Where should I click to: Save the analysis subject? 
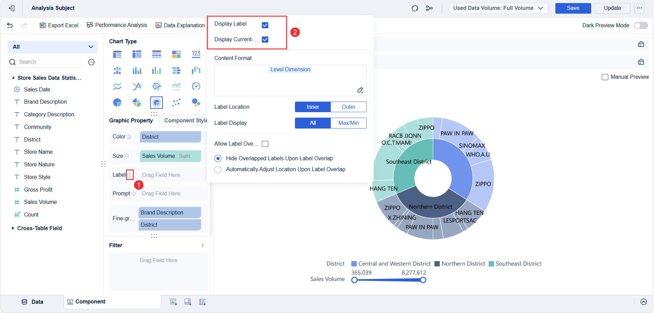[x=573, y=8]
